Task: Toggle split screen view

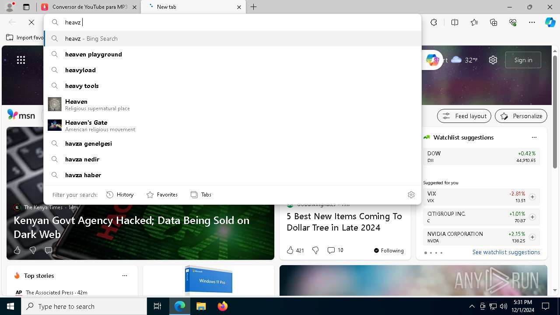Action: [455, 22]
